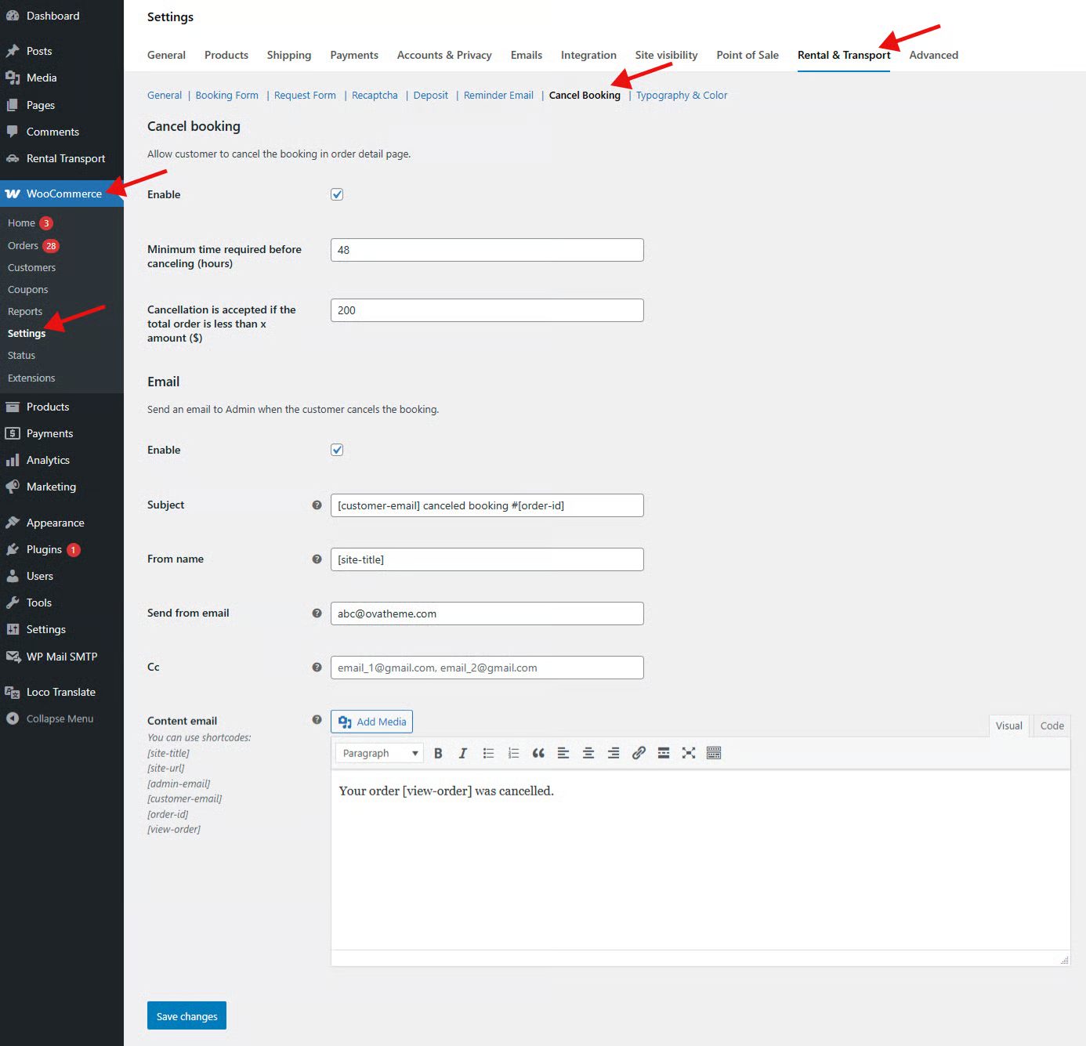This screenshot has height=1046, width=1086.
Task: Open the Typography & Color link
Action: pos(681,96)
